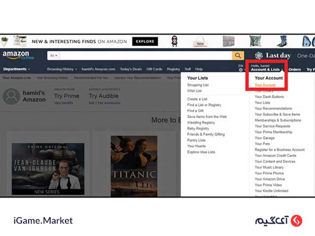Viewport: 315px width, 236px height.
Task: Open Your Hearts
Action: pyautogui.click(x=196, y=146)
